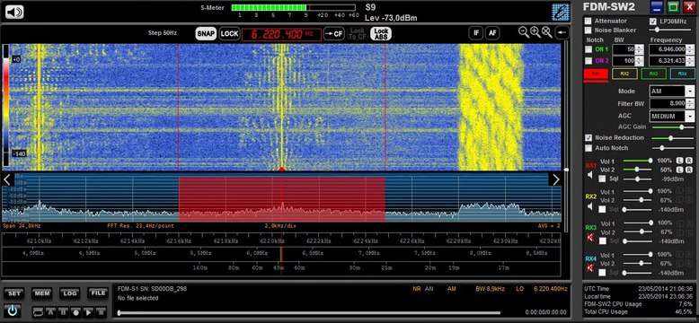Select the RX4 receiver tab
Screen dimensions: 699x323
pyautogui.click(x=683, y=74)
